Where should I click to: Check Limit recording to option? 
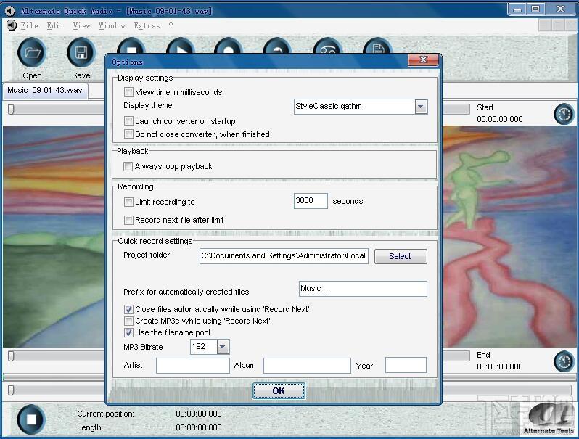click(x=129, y=202)
